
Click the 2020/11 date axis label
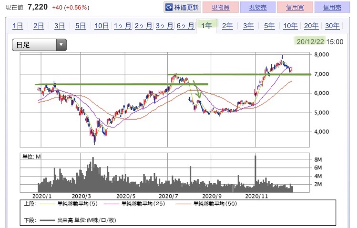256,196
